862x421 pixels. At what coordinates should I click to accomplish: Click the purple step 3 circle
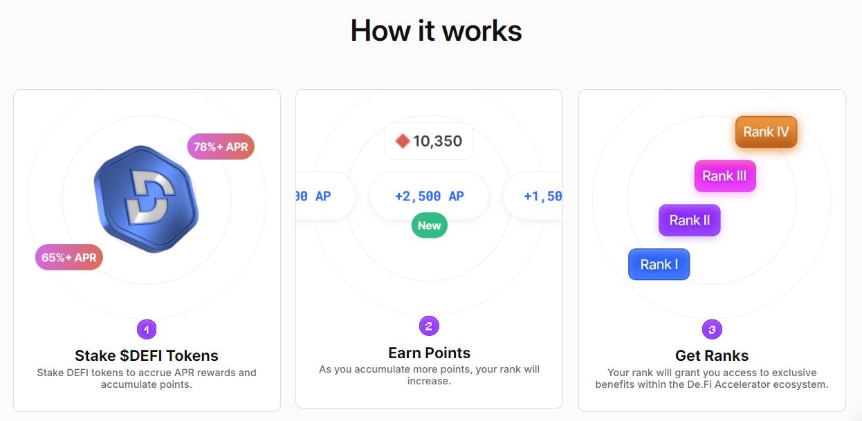click(712, 330)
